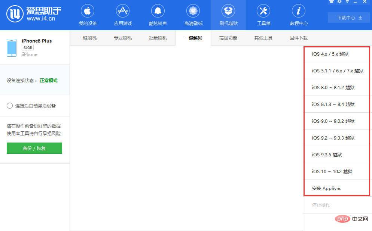Switch to 批量刷机 tab
The width and height of the screenshot is (372, 231).
(x=158, y=38)
